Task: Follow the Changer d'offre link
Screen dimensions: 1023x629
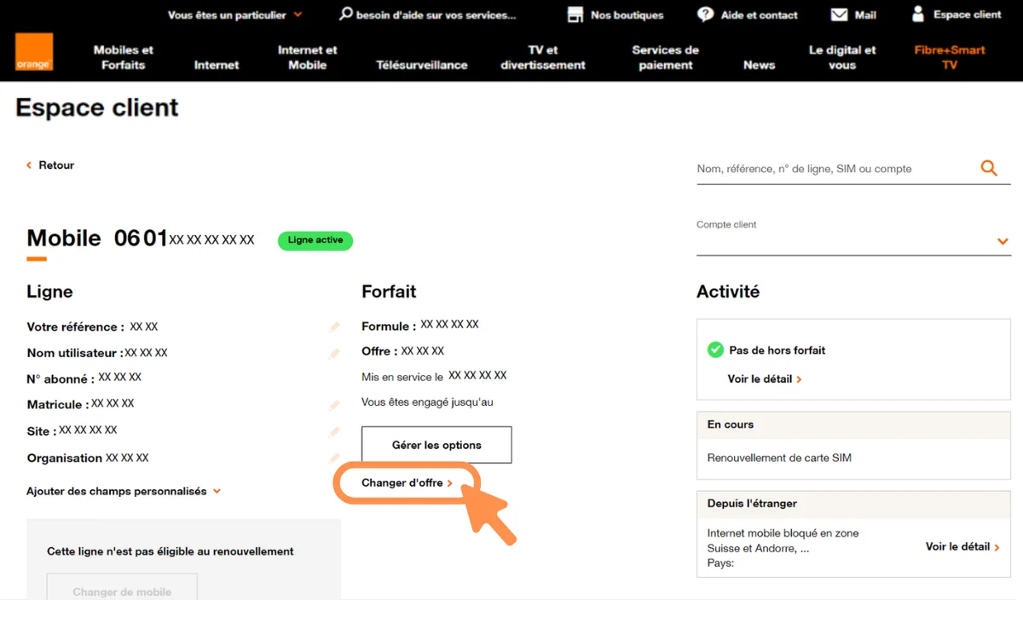Action: point(407,483)
